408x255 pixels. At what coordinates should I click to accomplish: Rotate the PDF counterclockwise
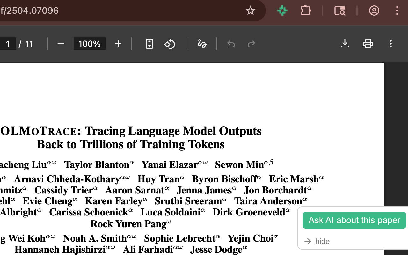point(170,44)
